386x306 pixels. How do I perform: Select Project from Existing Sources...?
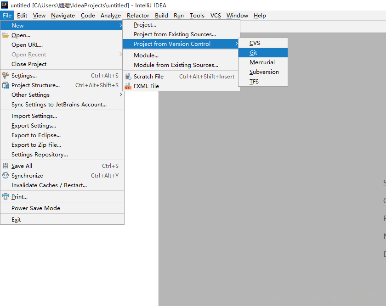pos(181,34)
